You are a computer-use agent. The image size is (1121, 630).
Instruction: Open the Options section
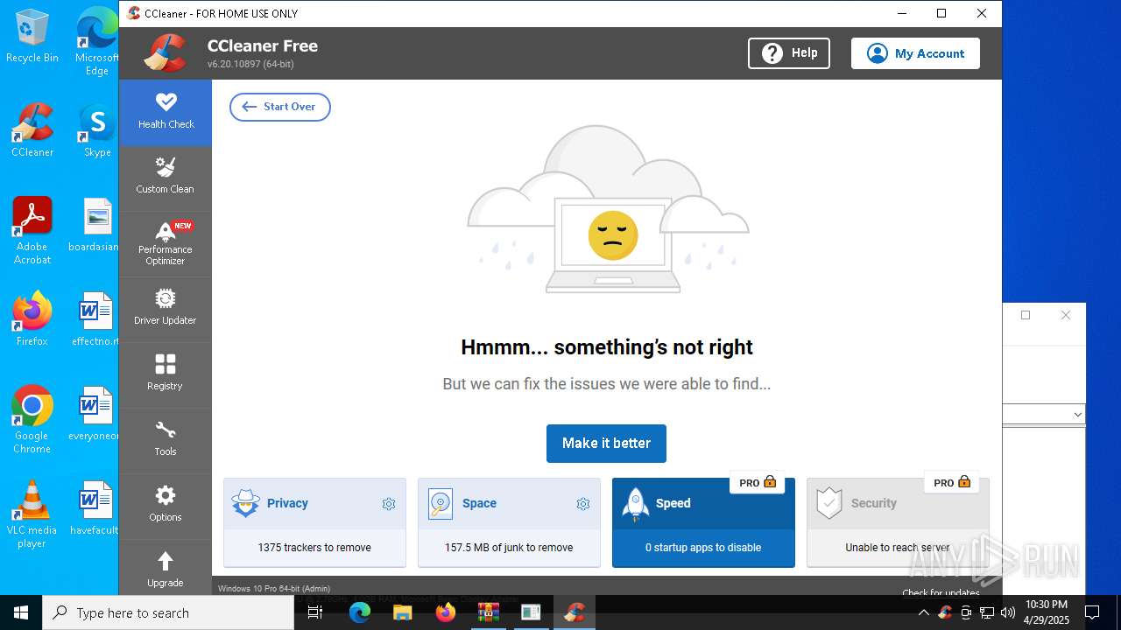(166, 506)
